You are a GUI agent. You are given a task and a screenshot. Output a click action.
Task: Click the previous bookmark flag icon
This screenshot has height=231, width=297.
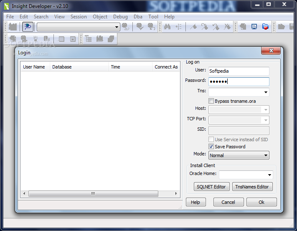(x=216, y=27)
